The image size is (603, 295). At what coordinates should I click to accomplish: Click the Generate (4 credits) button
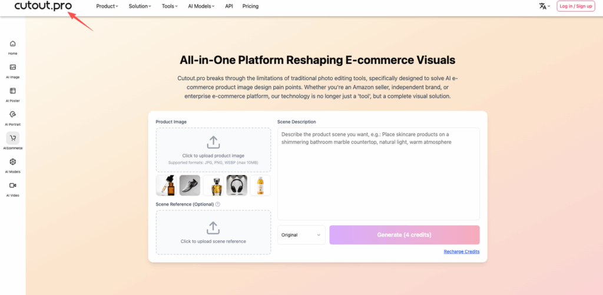404,235
